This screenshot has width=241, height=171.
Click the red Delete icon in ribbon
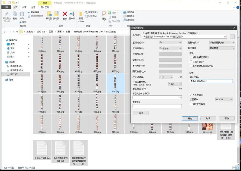64,14
